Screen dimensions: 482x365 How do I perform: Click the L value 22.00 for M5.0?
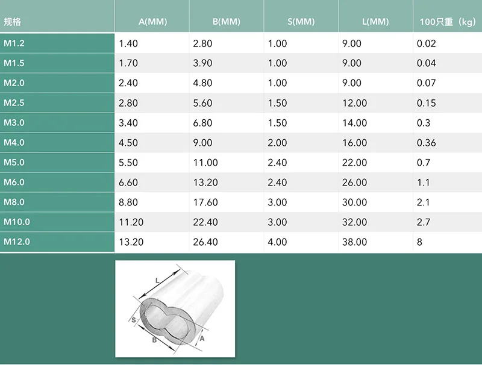tap(355, 163)
